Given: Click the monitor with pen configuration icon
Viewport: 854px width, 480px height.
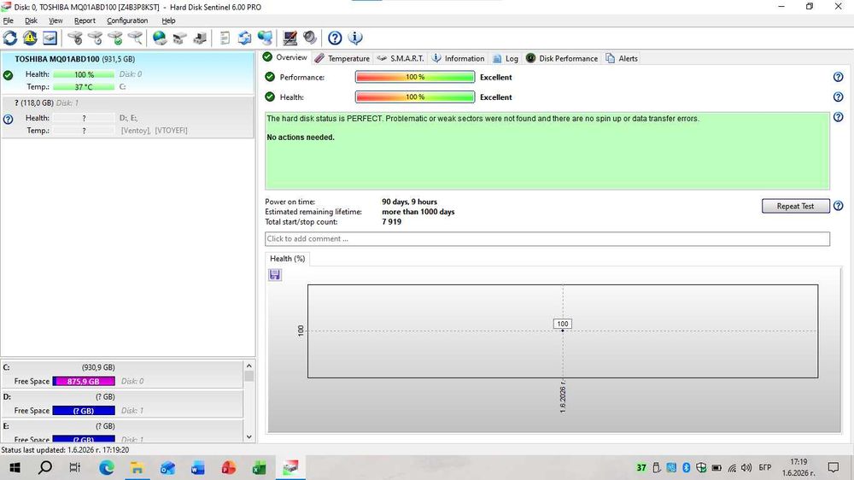Looking at the screenshot, I should coord(290,38).
